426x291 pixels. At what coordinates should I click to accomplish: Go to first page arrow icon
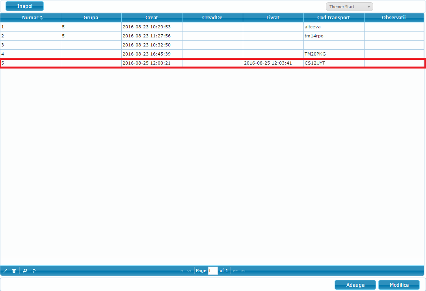[x=181, y=271]
